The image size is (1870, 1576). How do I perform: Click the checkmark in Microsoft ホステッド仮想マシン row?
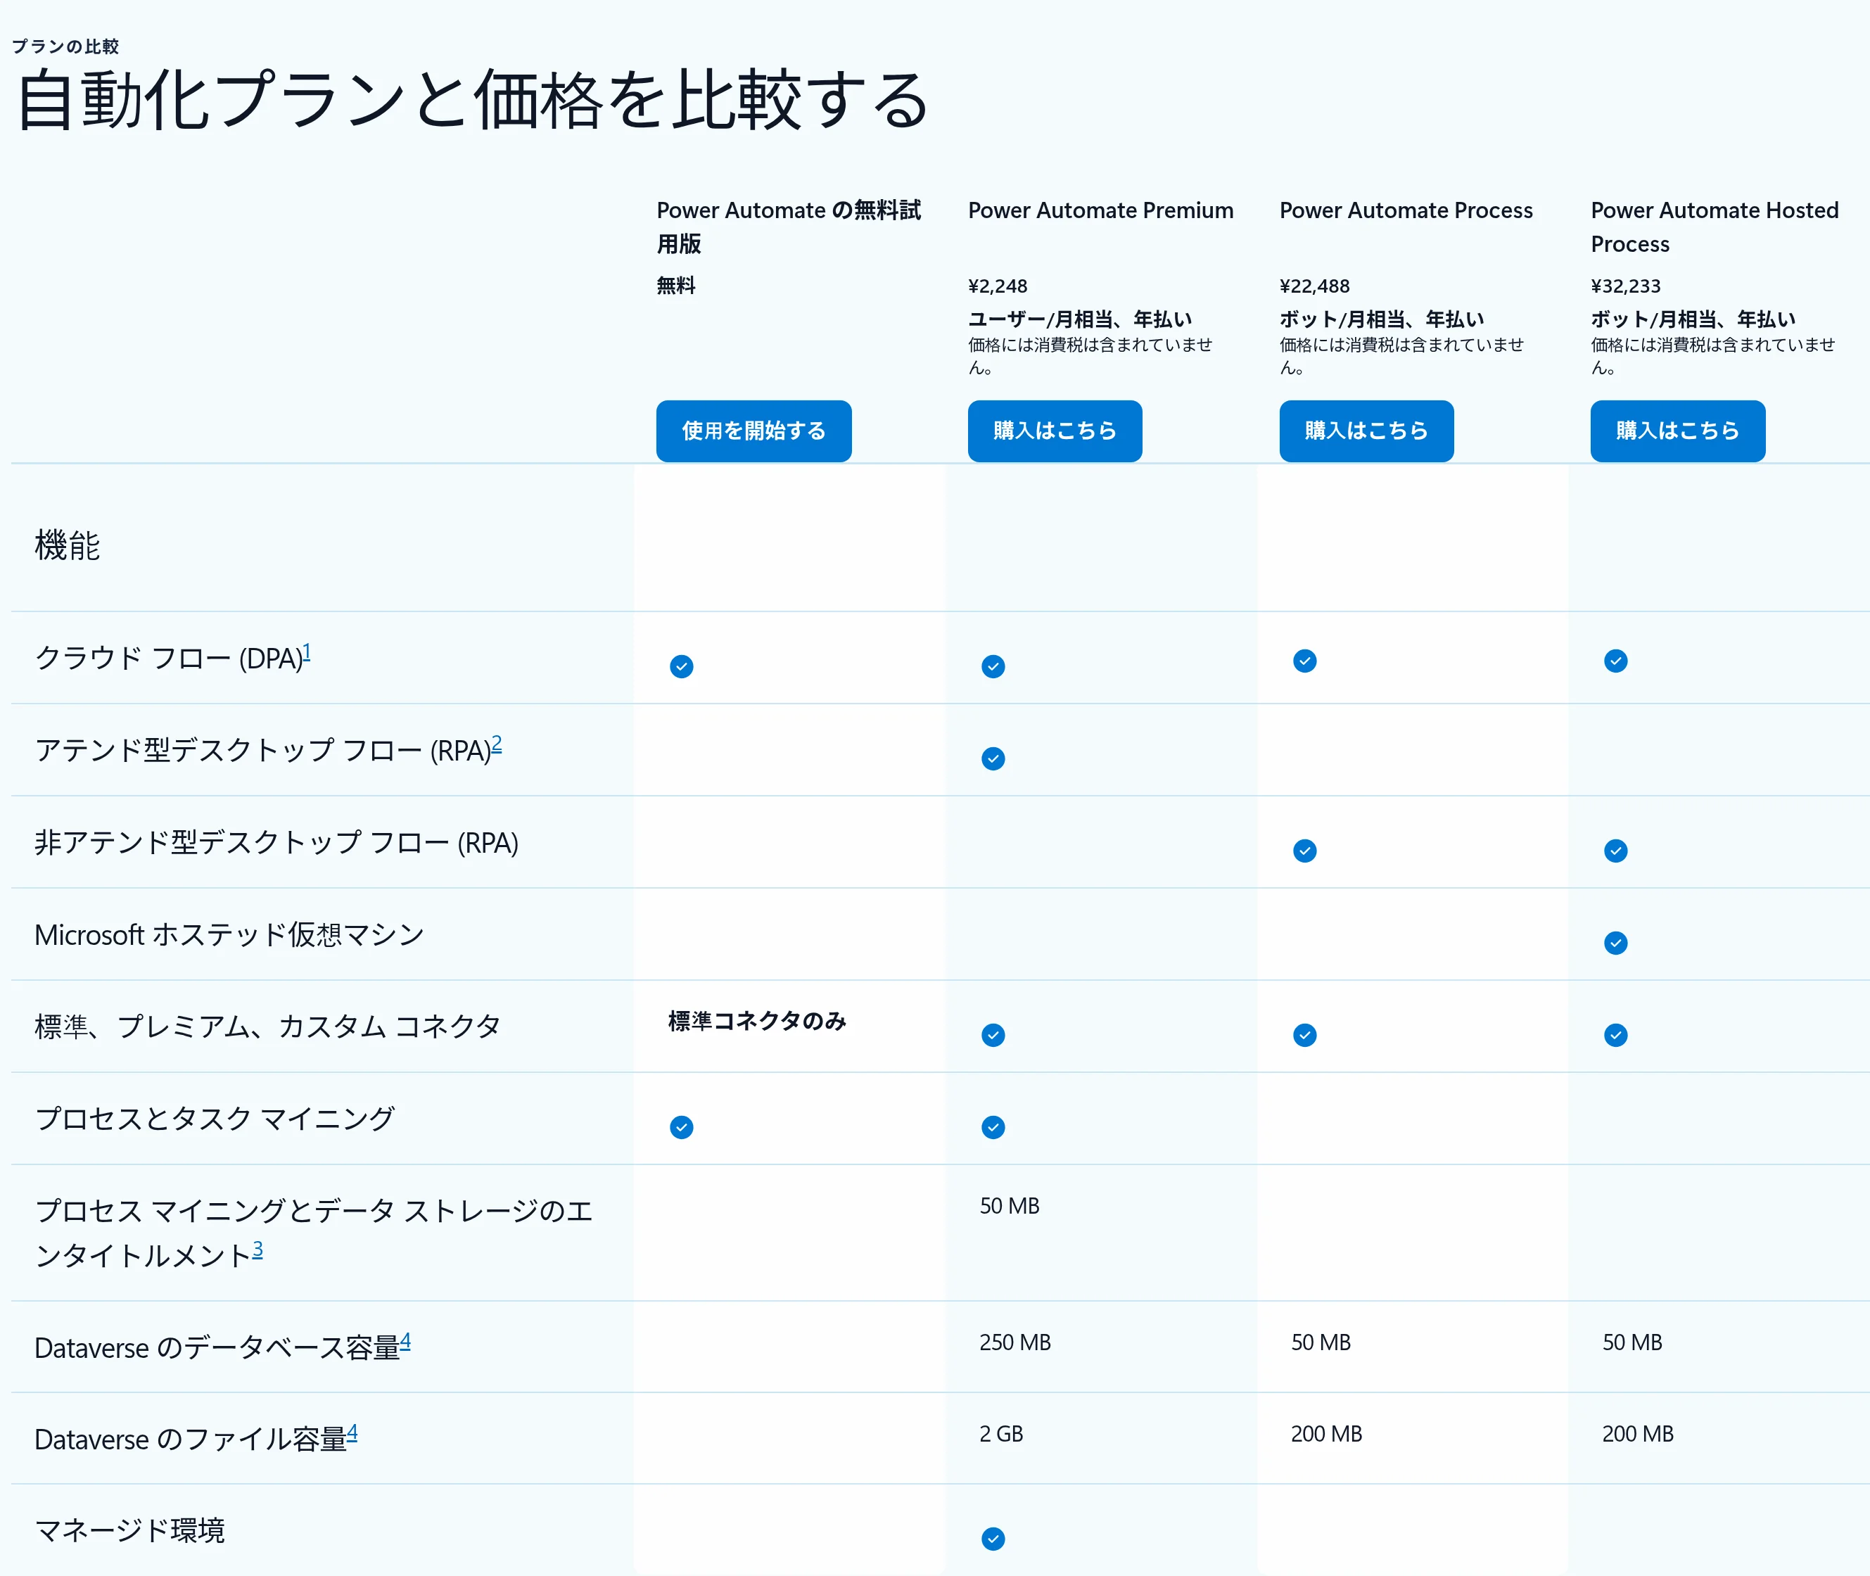1615,943
